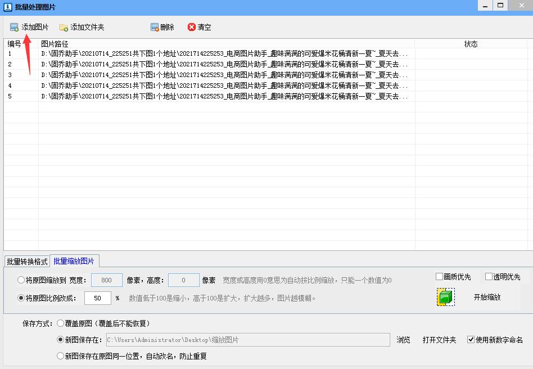Click the 添加文件夹 (Add Folder) toolbar icon
The width and height of the screenshot is (533, 369).
tap(63, 26)
